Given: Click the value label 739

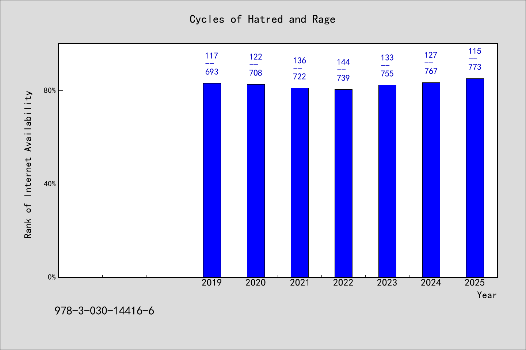Looking at the screenshot, I should point(343,78).
